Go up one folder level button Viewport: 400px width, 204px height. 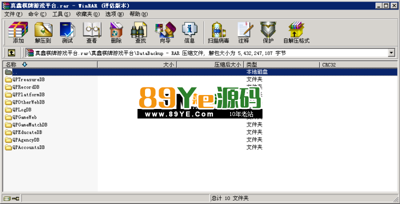pyautogui.click(x=11, y=53)
